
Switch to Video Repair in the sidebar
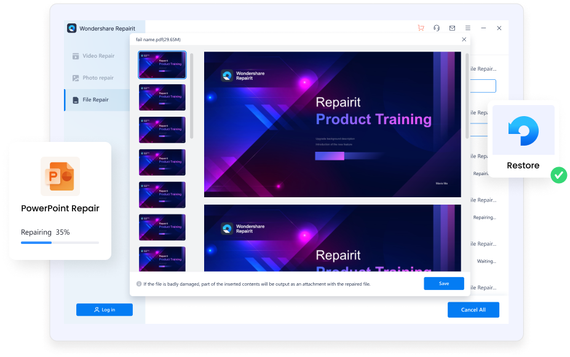pyautogui.click(x=97, y=56)
